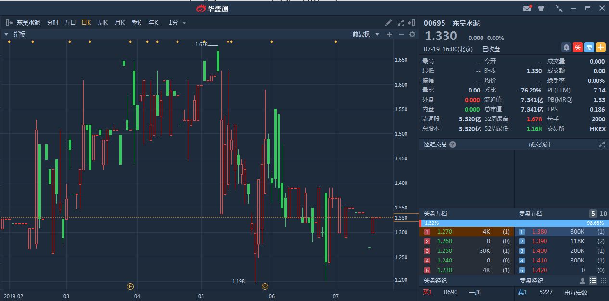609x301 pixels.
Task: Show 10-level order book depth
Action: tap(603, 214)
